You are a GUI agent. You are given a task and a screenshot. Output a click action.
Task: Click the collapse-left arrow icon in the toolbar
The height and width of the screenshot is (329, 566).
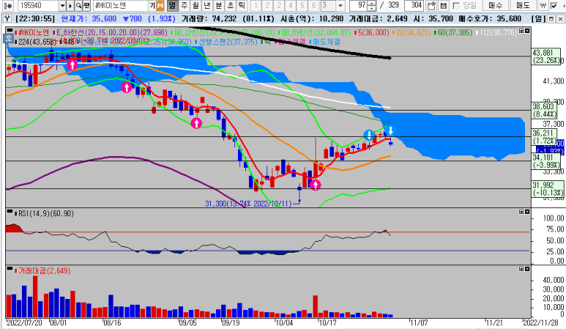point(8,5)
